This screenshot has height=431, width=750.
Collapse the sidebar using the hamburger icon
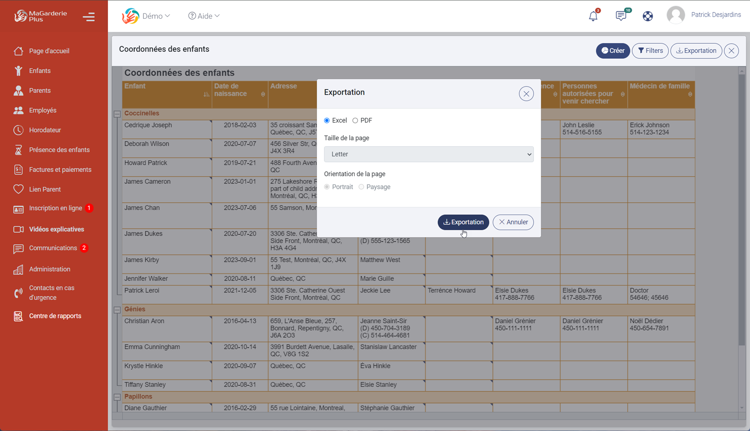point(89,17)
